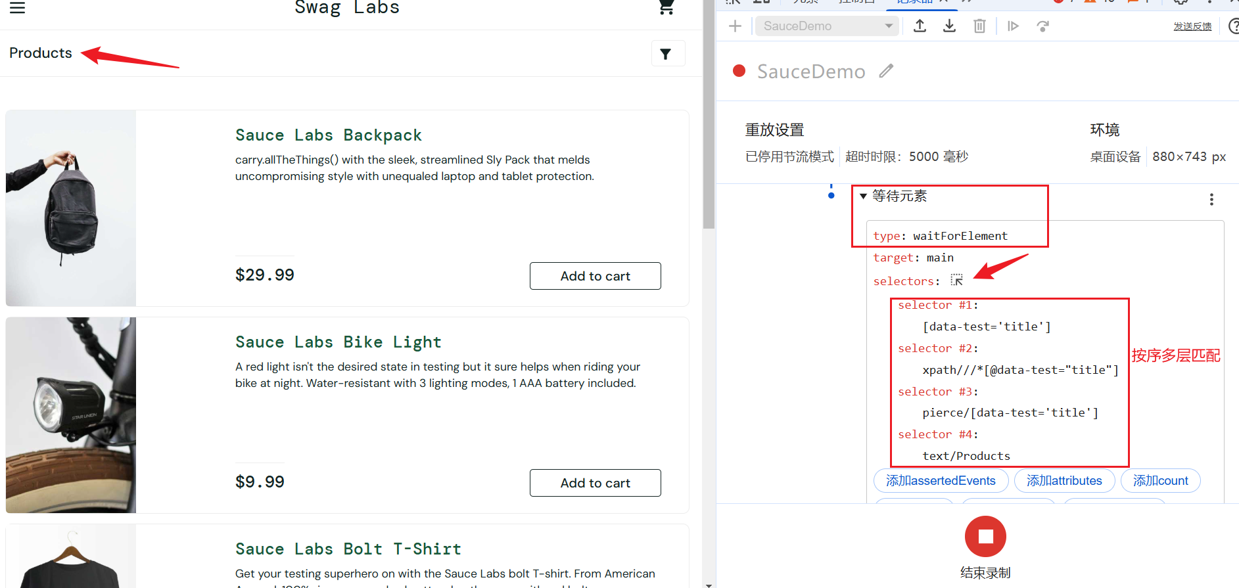The image size is (1239, 588).
Task: Click the import recording upload icon
Action: pyautogui.click(x=920, y=26)
